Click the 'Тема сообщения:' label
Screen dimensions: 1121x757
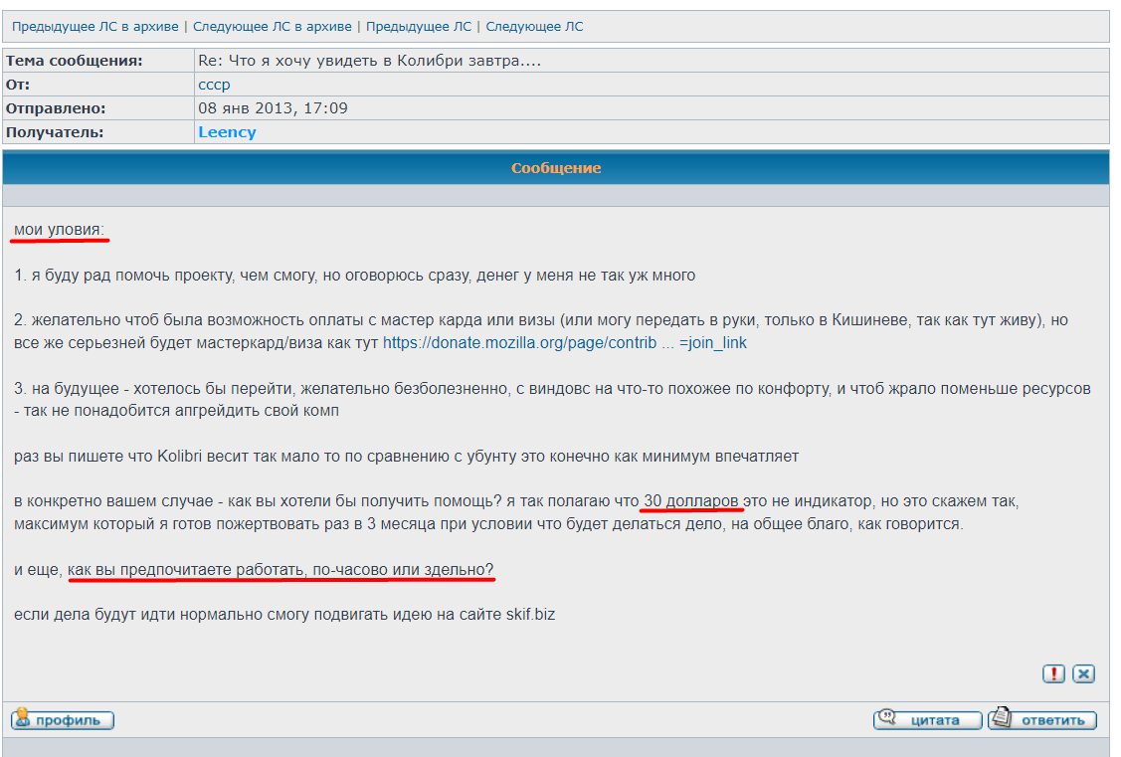75,61
